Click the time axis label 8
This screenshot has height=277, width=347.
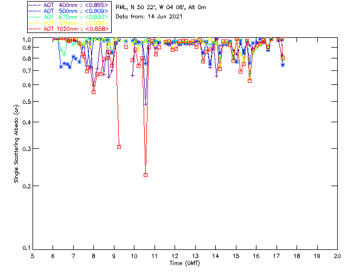pyautogui.click(x=94, y=256)
